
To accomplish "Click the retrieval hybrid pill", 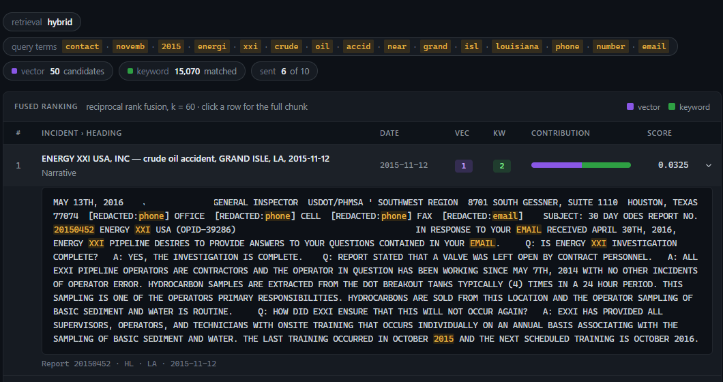I will click(x=42, y=22).
